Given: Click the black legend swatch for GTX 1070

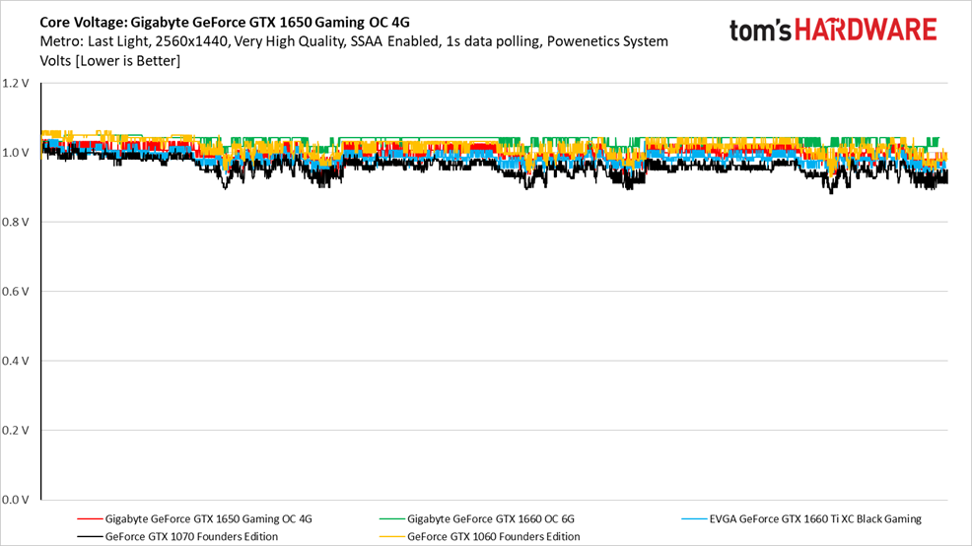Looking at the screenshot, I should [x=90, y=537].
